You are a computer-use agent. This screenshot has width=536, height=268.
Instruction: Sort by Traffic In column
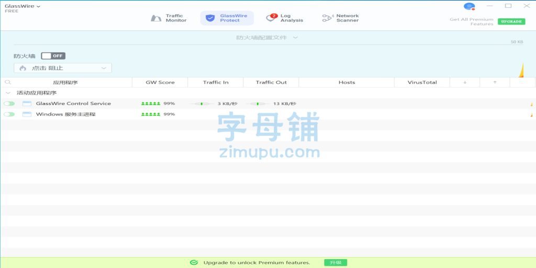(x=216, y=82)
